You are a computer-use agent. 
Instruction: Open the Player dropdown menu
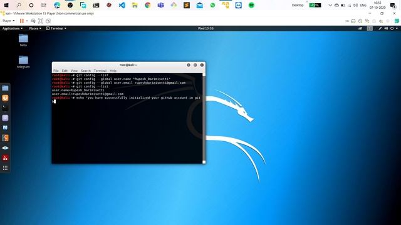point(8,21)
